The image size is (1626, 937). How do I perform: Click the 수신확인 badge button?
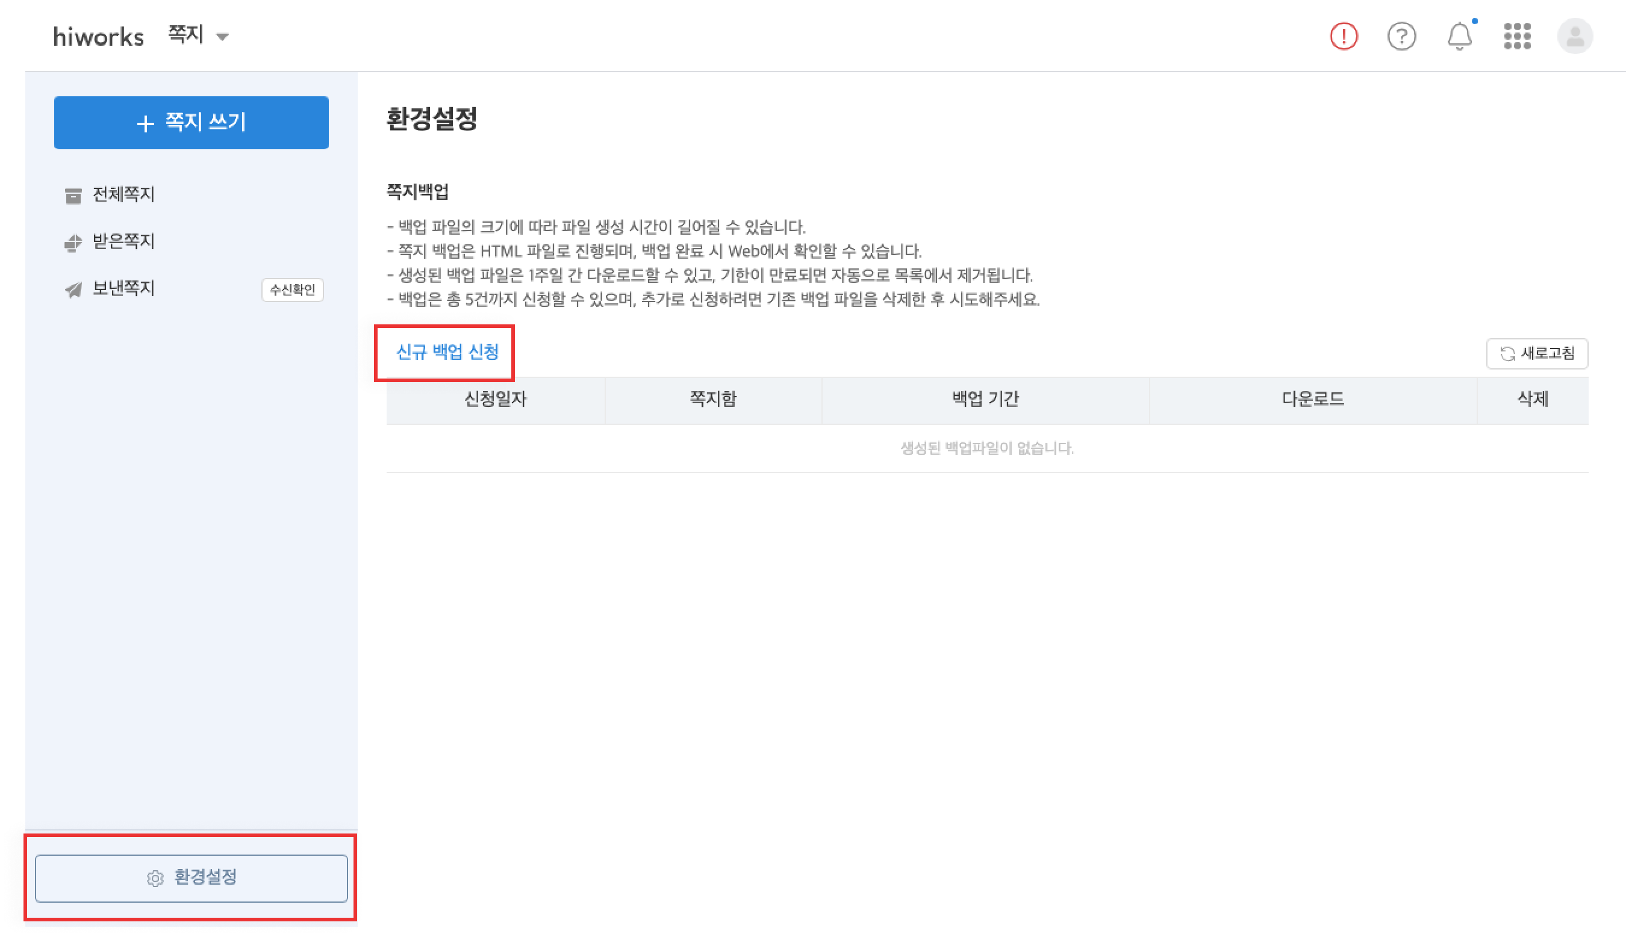292,289
